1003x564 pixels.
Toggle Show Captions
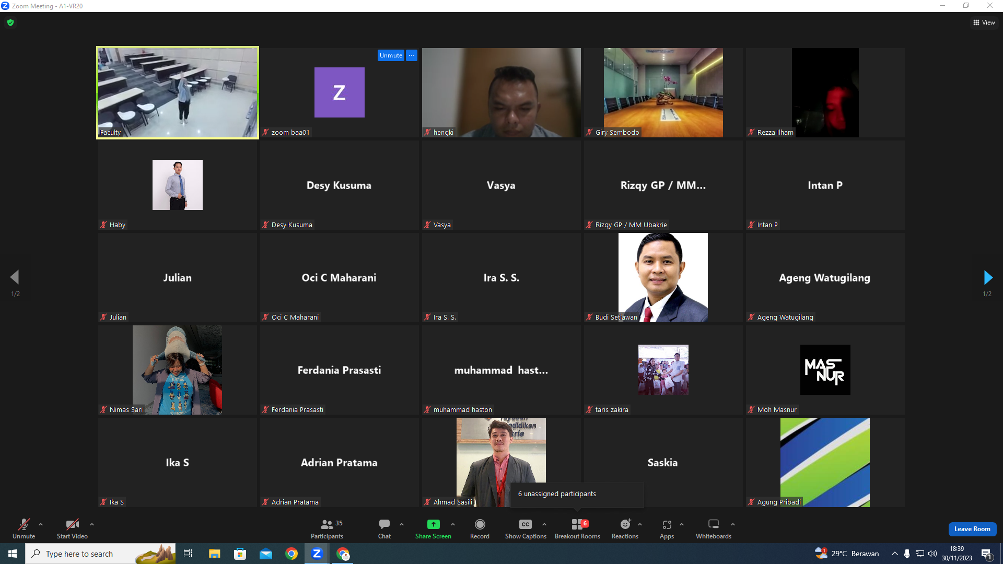[526, 528]
